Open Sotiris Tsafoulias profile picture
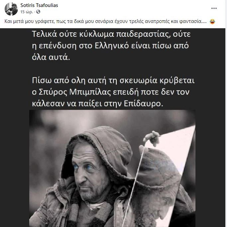 point(11,9)
